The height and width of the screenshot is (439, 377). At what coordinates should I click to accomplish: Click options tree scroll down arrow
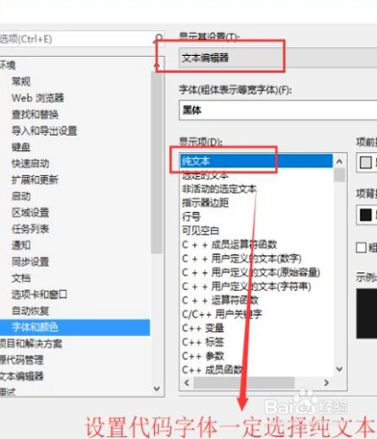(x=157, y=389)
